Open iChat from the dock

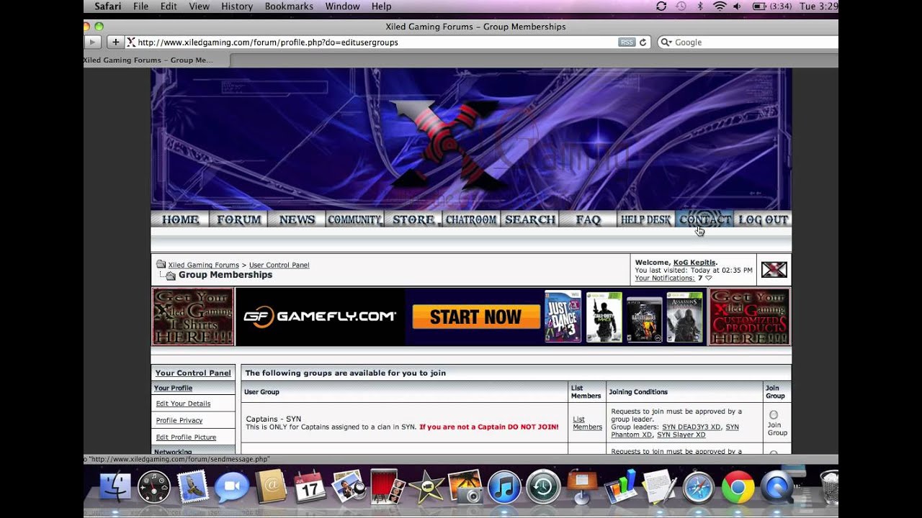click(232, 487)
